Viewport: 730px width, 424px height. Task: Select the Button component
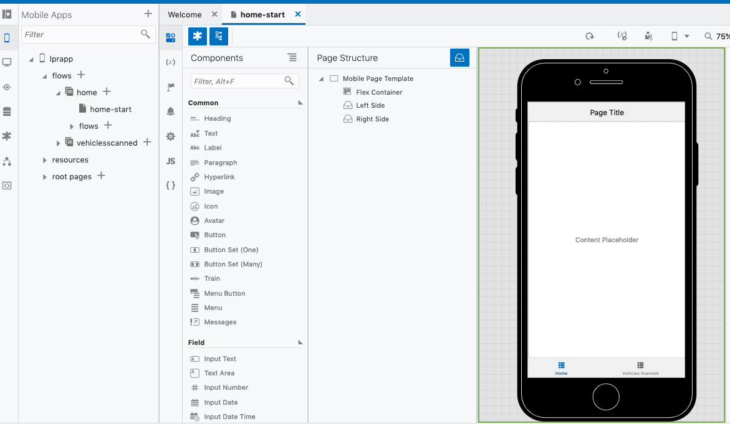[x=214, y=235]
